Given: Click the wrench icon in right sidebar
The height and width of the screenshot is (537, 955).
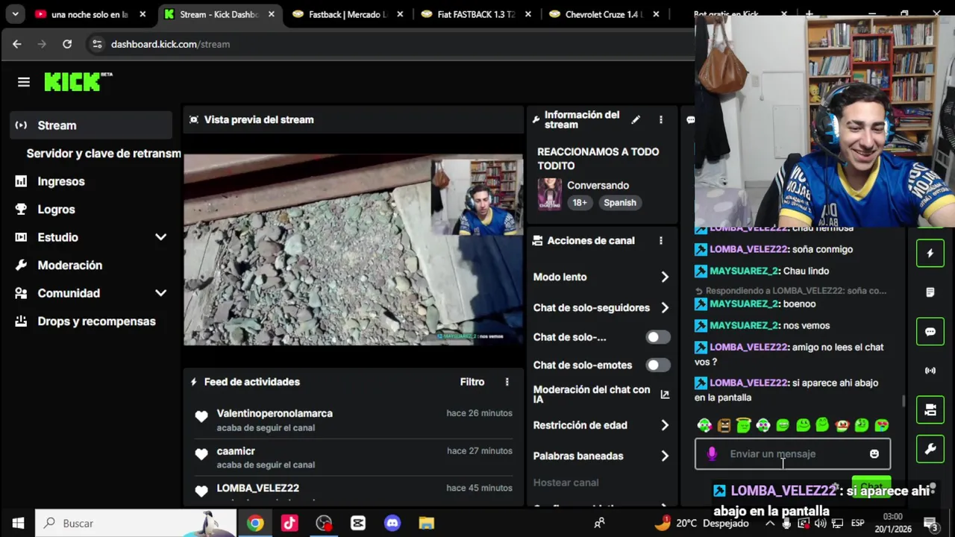Looking at the screenshot, I should (930, 449).
